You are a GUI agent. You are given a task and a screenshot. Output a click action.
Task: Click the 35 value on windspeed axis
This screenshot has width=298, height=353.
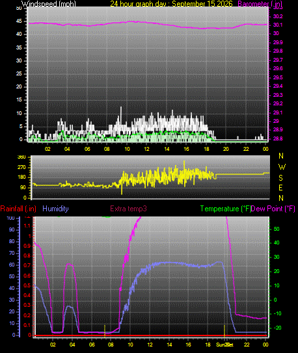click(x=19, y=47)
